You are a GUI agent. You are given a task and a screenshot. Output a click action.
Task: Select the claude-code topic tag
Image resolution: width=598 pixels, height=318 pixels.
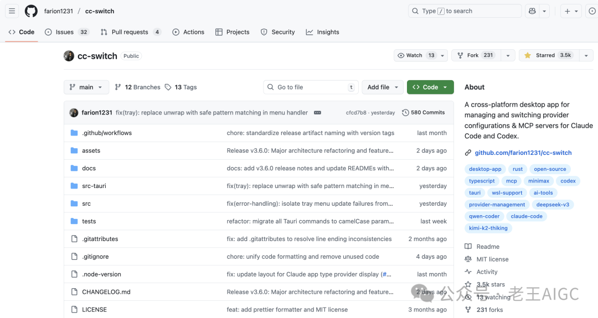527,216
